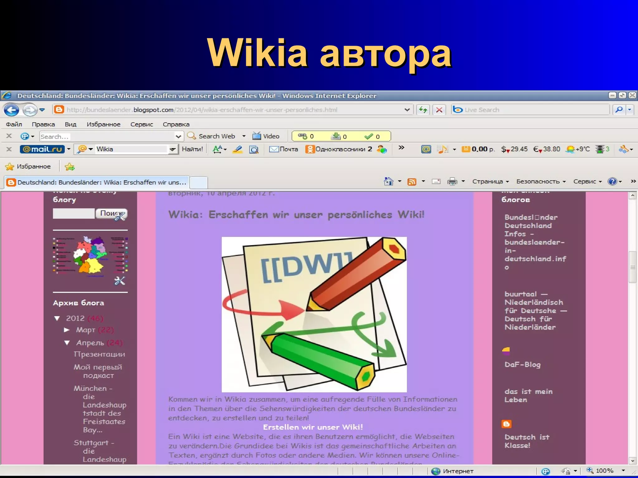Click the Найти! button
This screenshot has width=638, height=478.
click(x=192, y=149)
